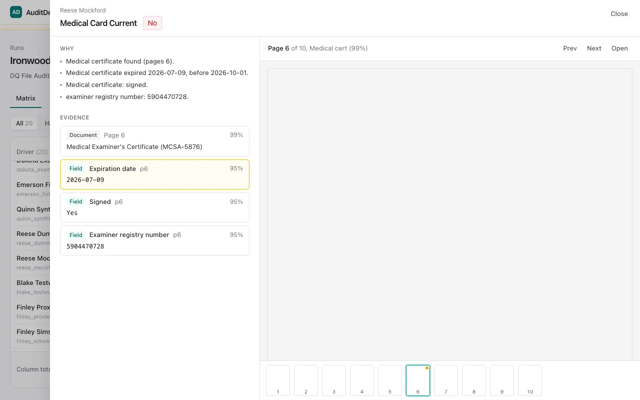Select the Signed field evidence card

(154, 207)
